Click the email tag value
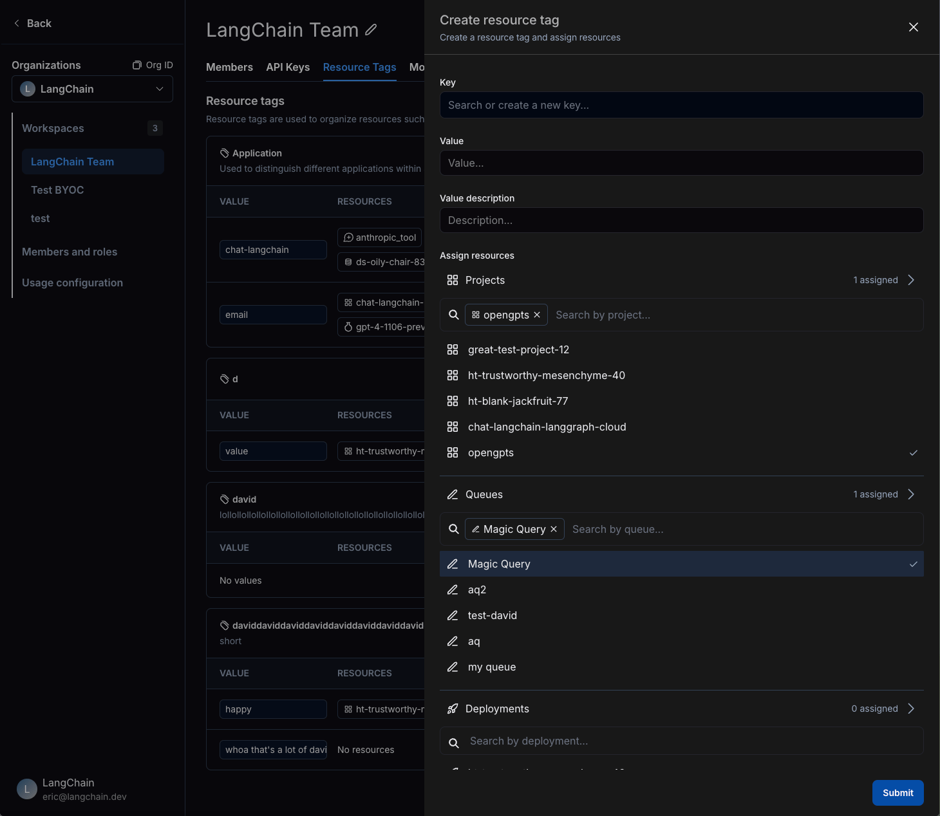The height and width of the screenshot is (816, 940). point(273,315)
